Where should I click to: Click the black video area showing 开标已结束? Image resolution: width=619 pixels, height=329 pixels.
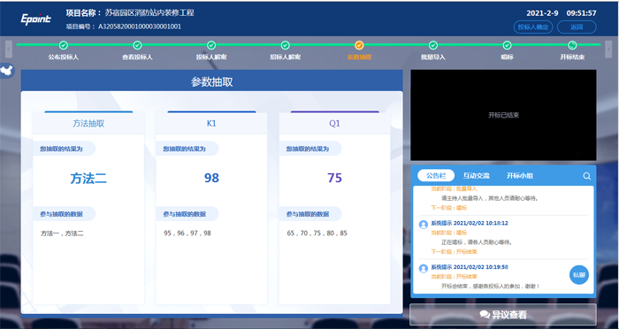pos(503,115)
